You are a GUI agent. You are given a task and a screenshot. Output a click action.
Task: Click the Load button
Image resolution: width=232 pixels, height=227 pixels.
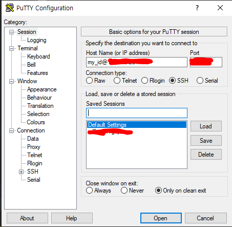coord(206,126)
